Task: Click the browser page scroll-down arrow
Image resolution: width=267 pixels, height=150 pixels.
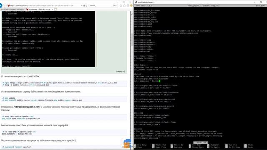Action: pyautogui.click(x=132, y=146)
